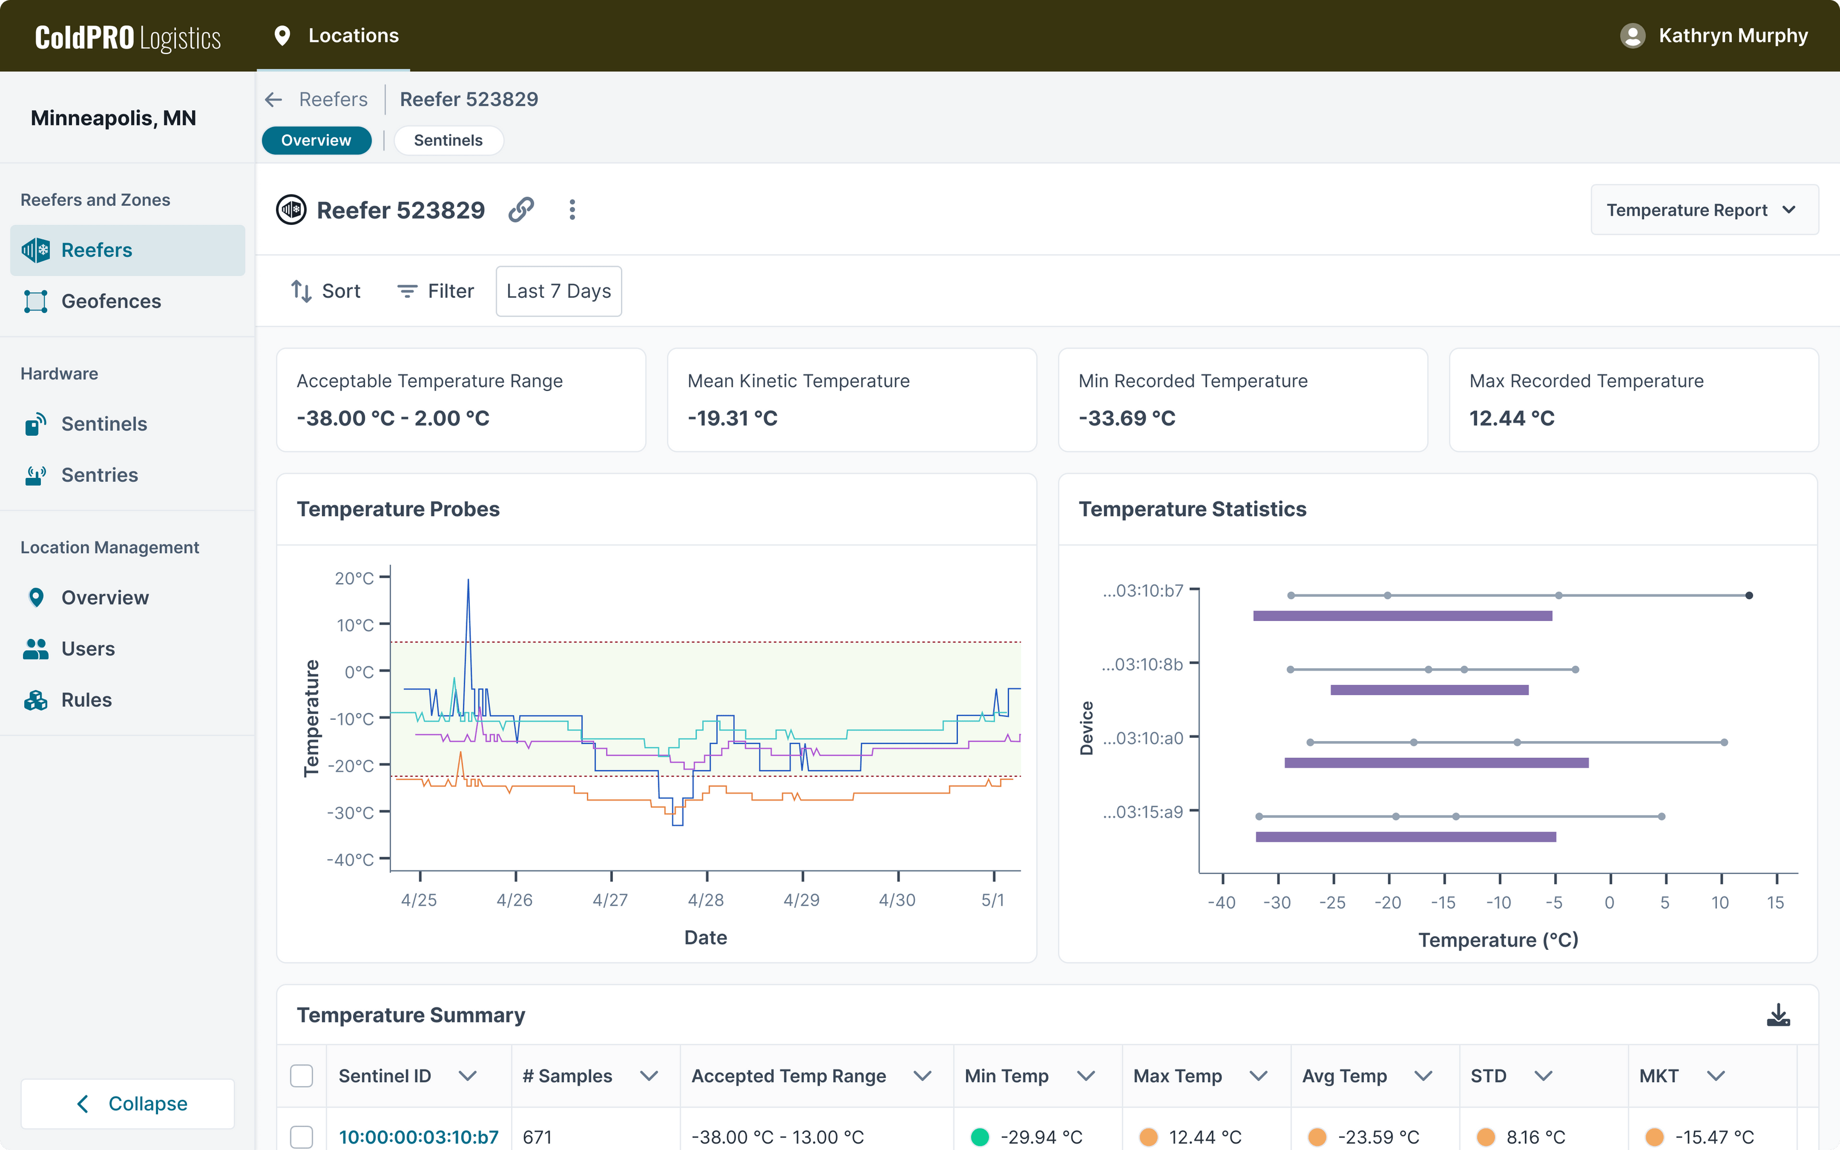Open the Sentinels hardware page
Image resolution: width=1840 pixels, height=1150 pixels.
104,424
